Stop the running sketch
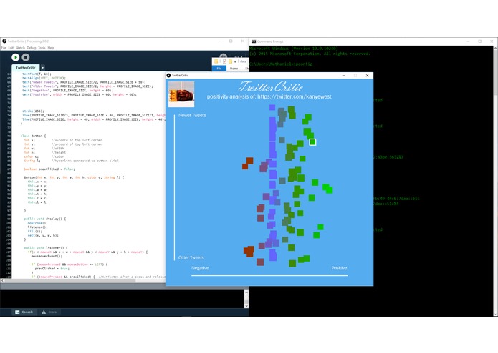Viewport: 498px width, 353px height. (26, 57)
